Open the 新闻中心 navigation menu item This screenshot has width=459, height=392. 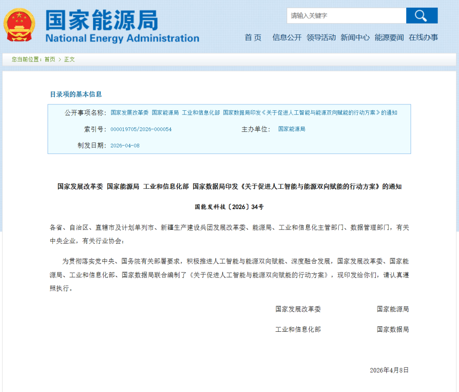coord(355,37)
